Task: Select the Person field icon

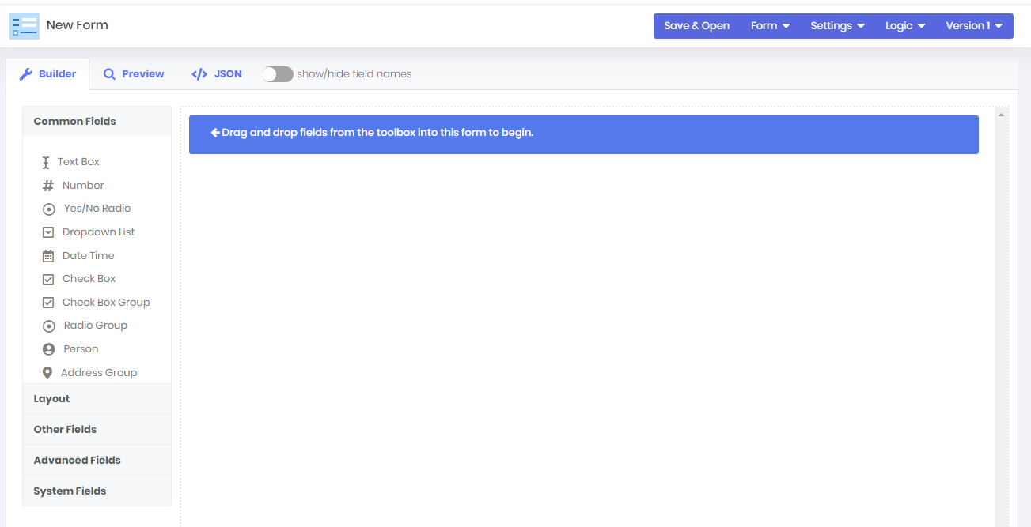Action: click(x=48, y=349)
